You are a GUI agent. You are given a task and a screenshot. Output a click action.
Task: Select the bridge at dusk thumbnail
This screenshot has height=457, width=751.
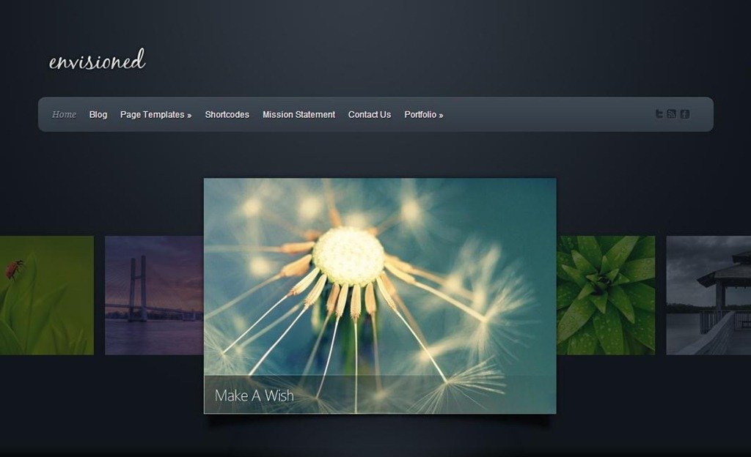coord(154,295)
